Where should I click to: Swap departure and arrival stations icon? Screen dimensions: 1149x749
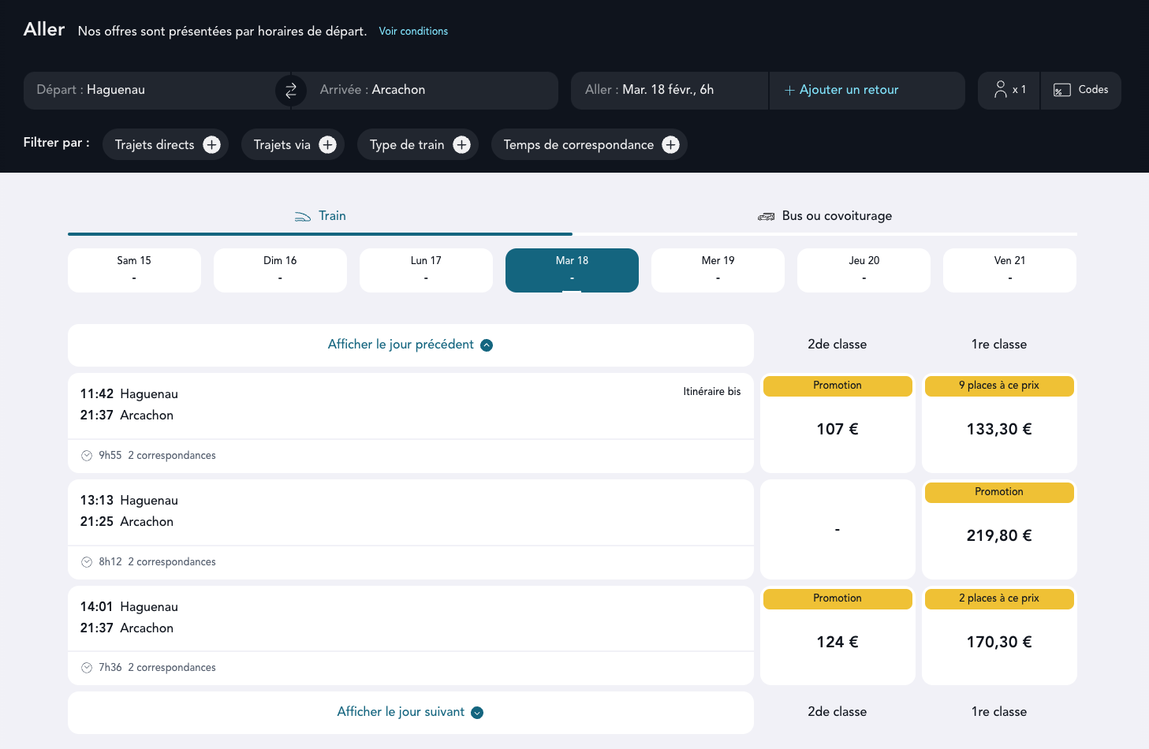coord(290,91)
